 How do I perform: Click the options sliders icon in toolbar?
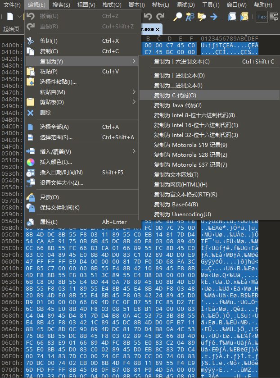click(x=274, y=17)
